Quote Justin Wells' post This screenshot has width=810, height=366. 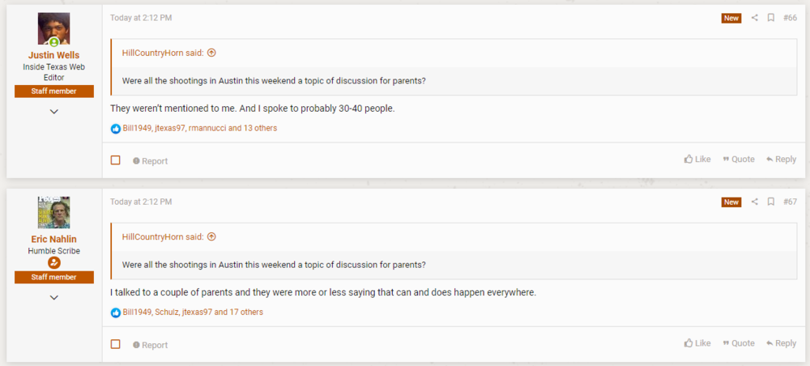(x=739, y=160)
